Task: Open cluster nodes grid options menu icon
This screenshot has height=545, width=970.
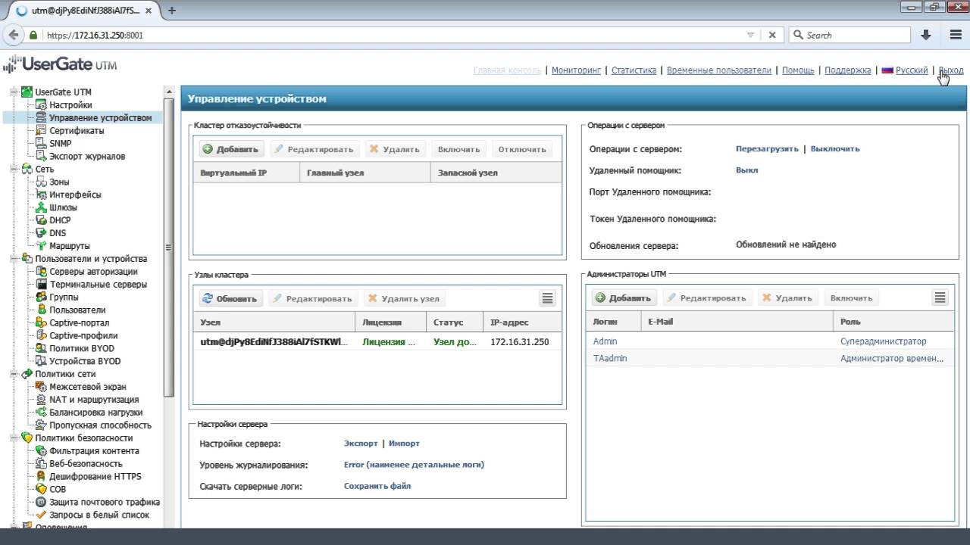Action: (x=547, y=298)
